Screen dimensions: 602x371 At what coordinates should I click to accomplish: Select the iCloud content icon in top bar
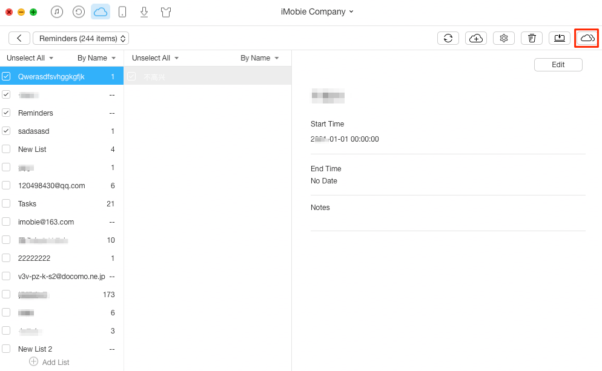[100, 12]
